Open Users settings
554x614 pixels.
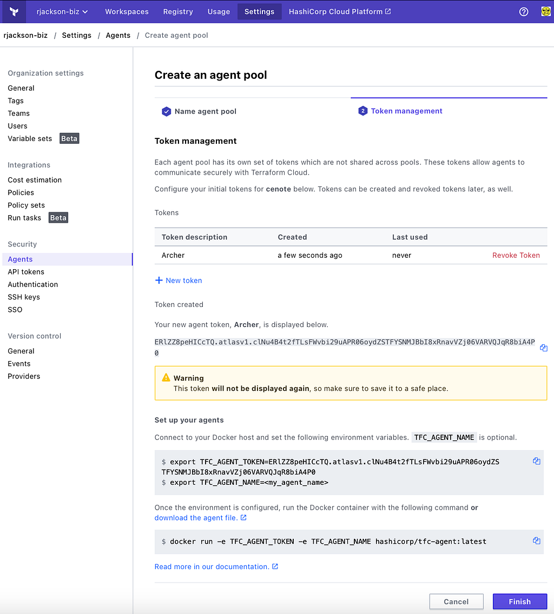(x=18, y=126)
